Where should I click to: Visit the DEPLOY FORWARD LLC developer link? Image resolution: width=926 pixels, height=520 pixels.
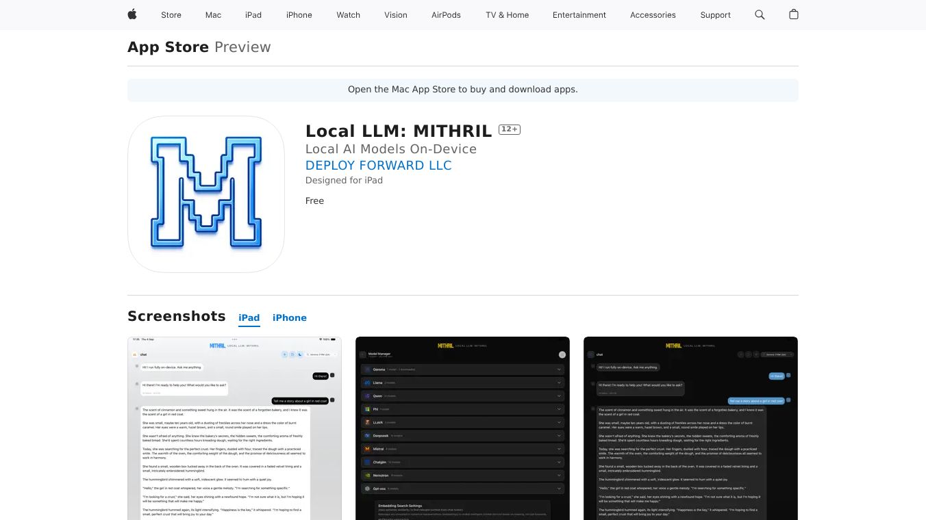[379, 166]
